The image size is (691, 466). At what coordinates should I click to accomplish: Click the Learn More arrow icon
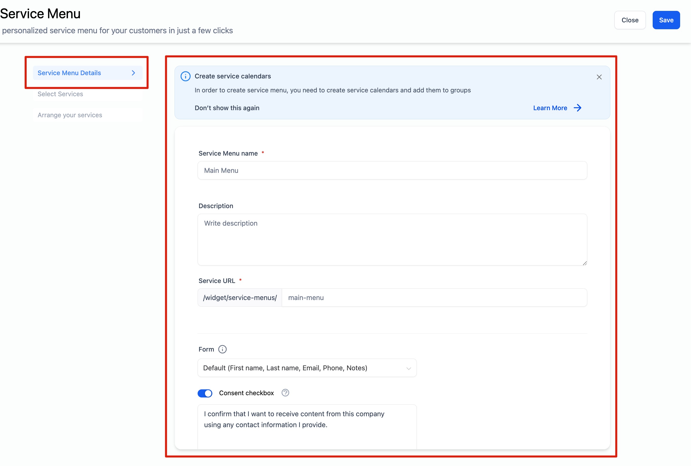click(x=577, y=108)
